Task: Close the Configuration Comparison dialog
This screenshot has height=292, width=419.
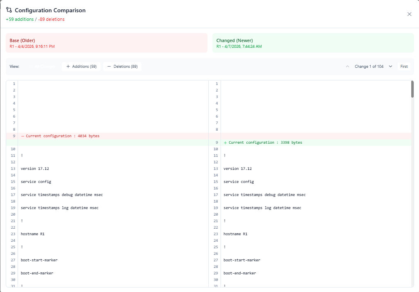Action: (x=409, y=14)
